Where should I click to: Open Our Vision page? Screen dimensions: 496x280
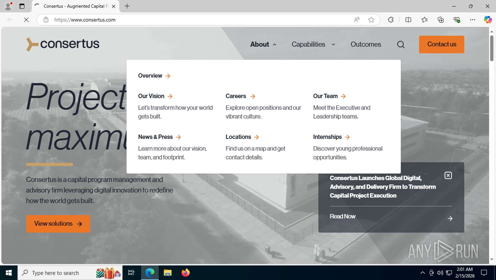[155, 96]
